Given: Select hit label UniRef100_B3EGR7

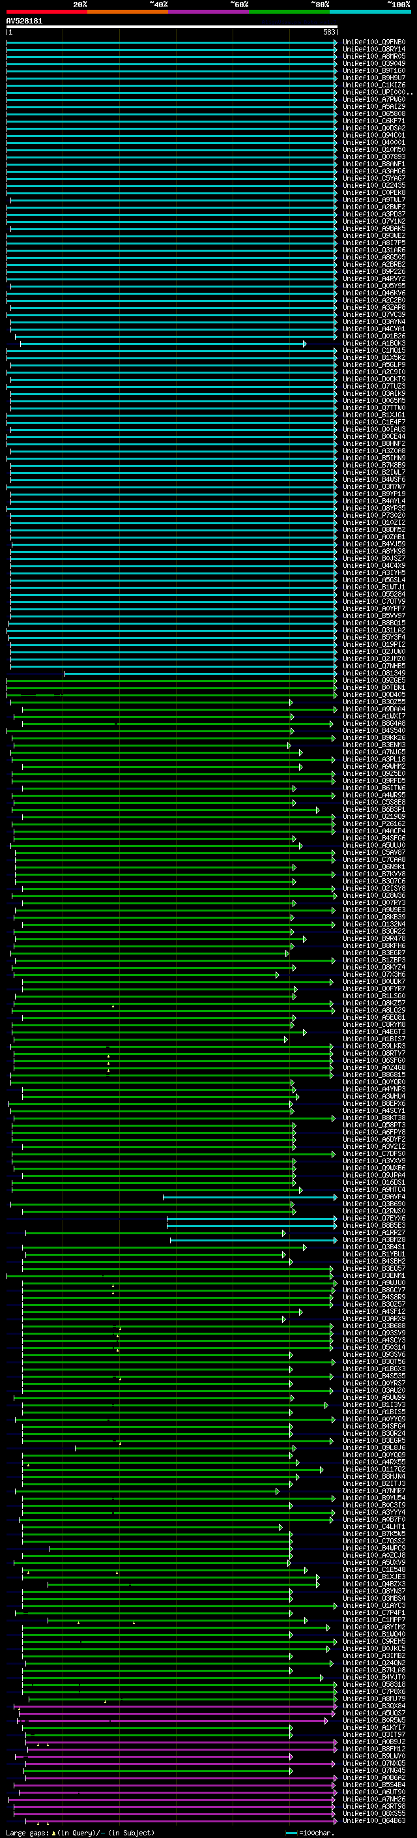Looking at the screenshot, I should pyautogui.click(x=374, y=953).
